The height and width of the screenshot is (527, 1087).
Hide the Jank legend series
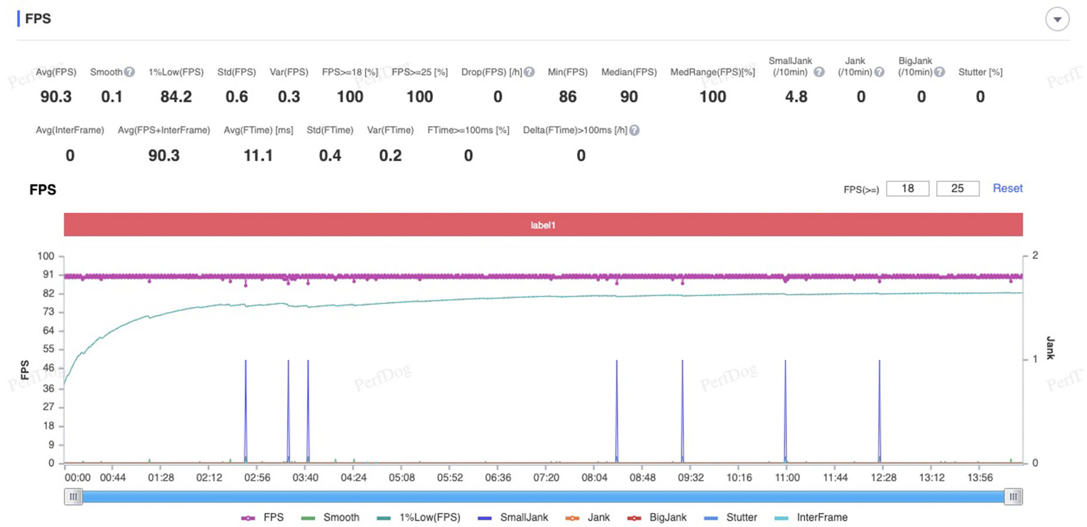[x=588, y=518]
